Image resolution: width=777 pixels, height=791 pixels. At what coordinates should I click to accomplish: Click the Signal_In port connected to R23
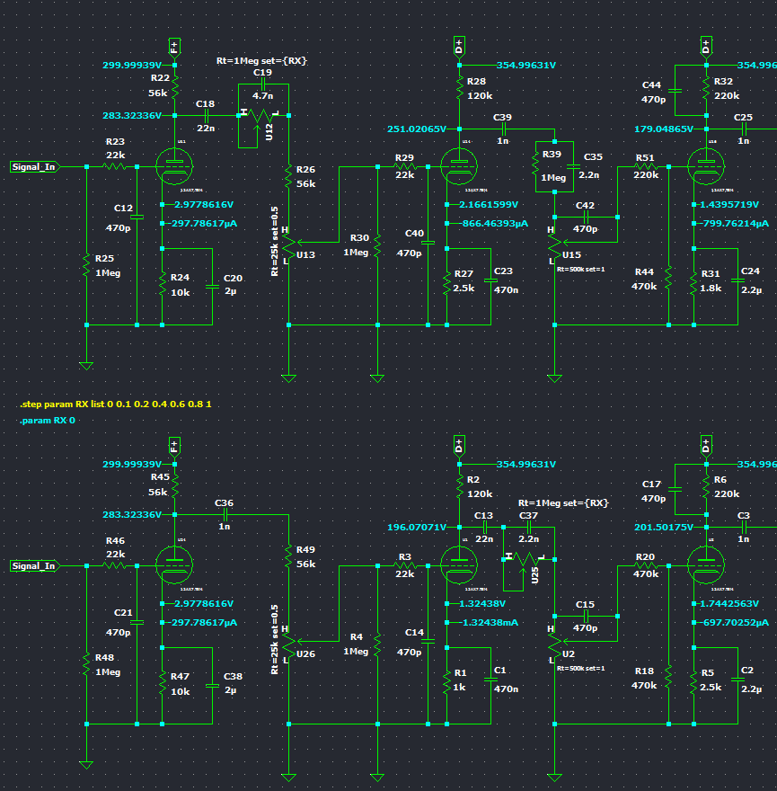[36, 166]
